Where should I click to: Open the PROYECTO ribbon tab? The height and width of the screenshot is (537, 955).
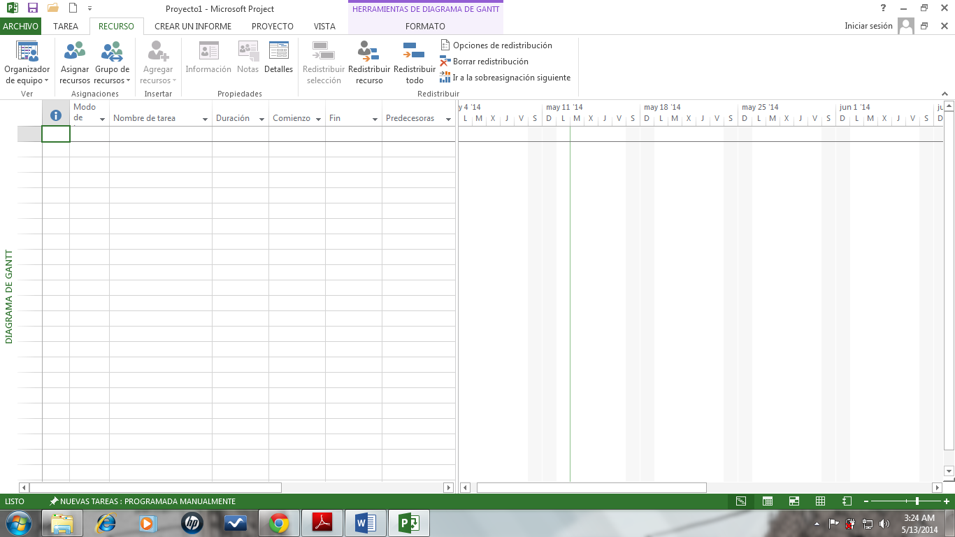pyautogui.click(x=273, y=27)
